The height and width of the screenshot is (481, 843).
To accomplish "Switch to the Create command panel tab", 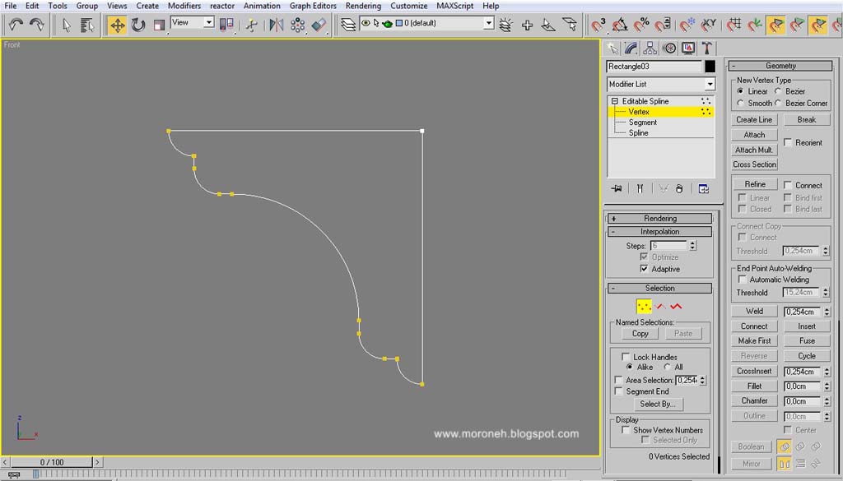I will (x=613, y=49).
